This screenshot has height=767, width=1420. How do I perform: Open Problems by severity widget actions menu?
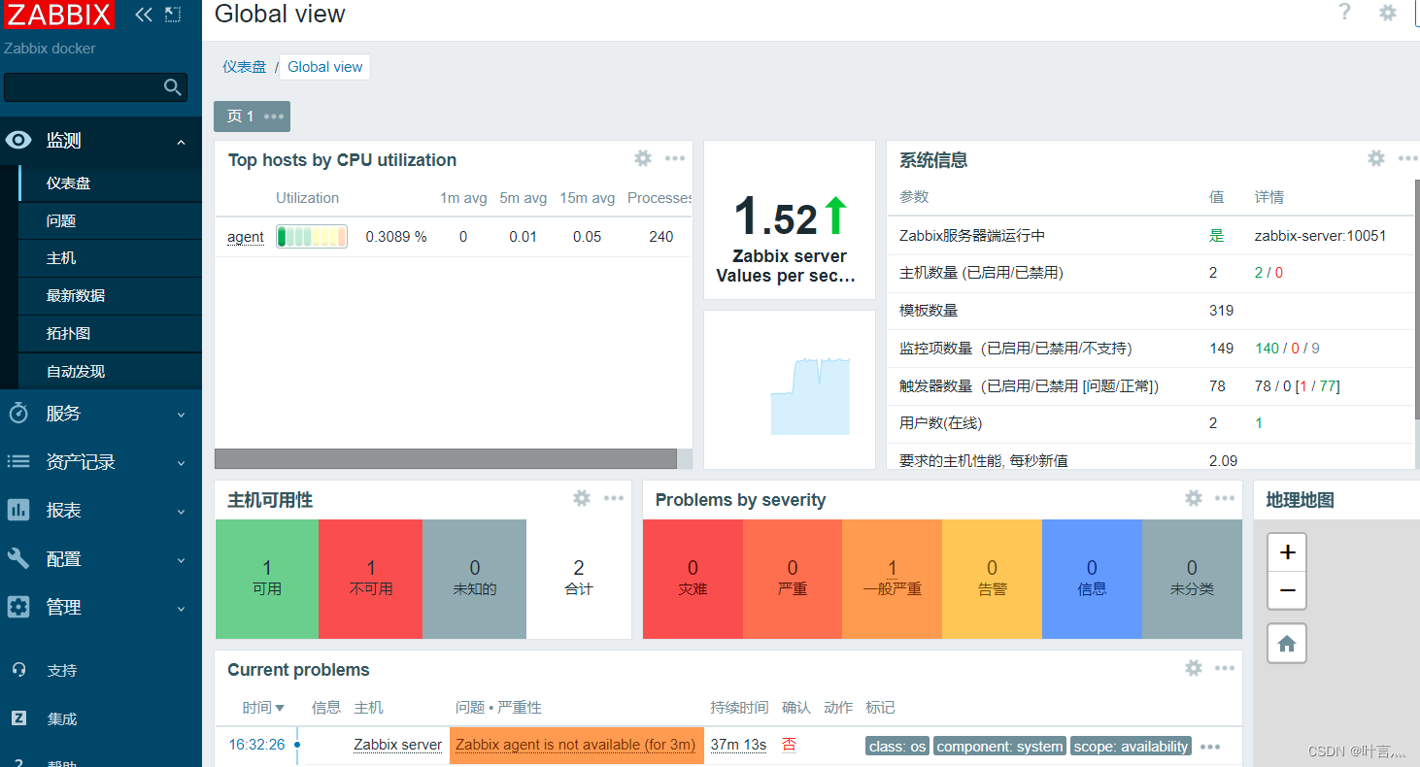[1225, 498]
